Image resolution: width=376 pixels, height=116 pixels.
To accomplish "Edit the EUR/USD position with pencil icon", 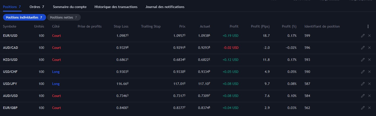I will pos(363,36).
